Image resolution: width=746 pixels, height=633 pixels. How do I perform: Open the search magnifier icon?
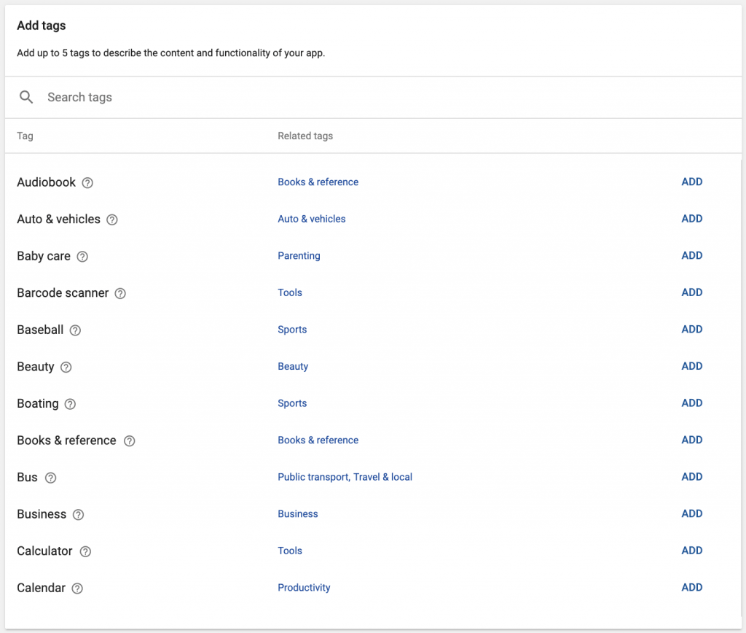26,97
